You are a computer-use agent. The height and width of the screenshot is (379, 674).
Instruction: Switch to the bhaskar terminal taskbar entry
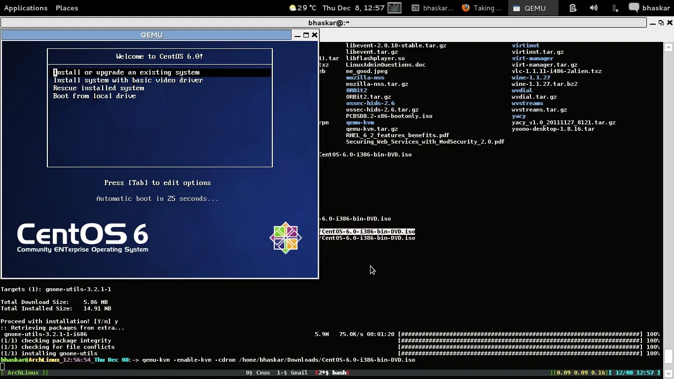432,8
